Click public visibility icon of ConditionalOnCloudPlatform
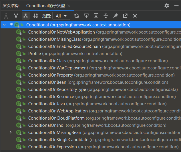The height and width of the screenshot is (152, 181). (x=24, y=118)
